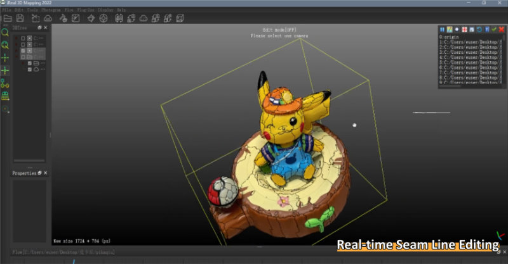Pause with the blue pause icon in seam panel
This screenshot has height=264, width=508.
(x=442, y=29)
